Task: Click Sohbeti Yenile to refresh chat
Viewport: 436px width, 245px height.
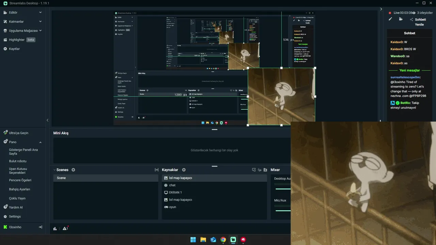Action: [x=420, y=22]
